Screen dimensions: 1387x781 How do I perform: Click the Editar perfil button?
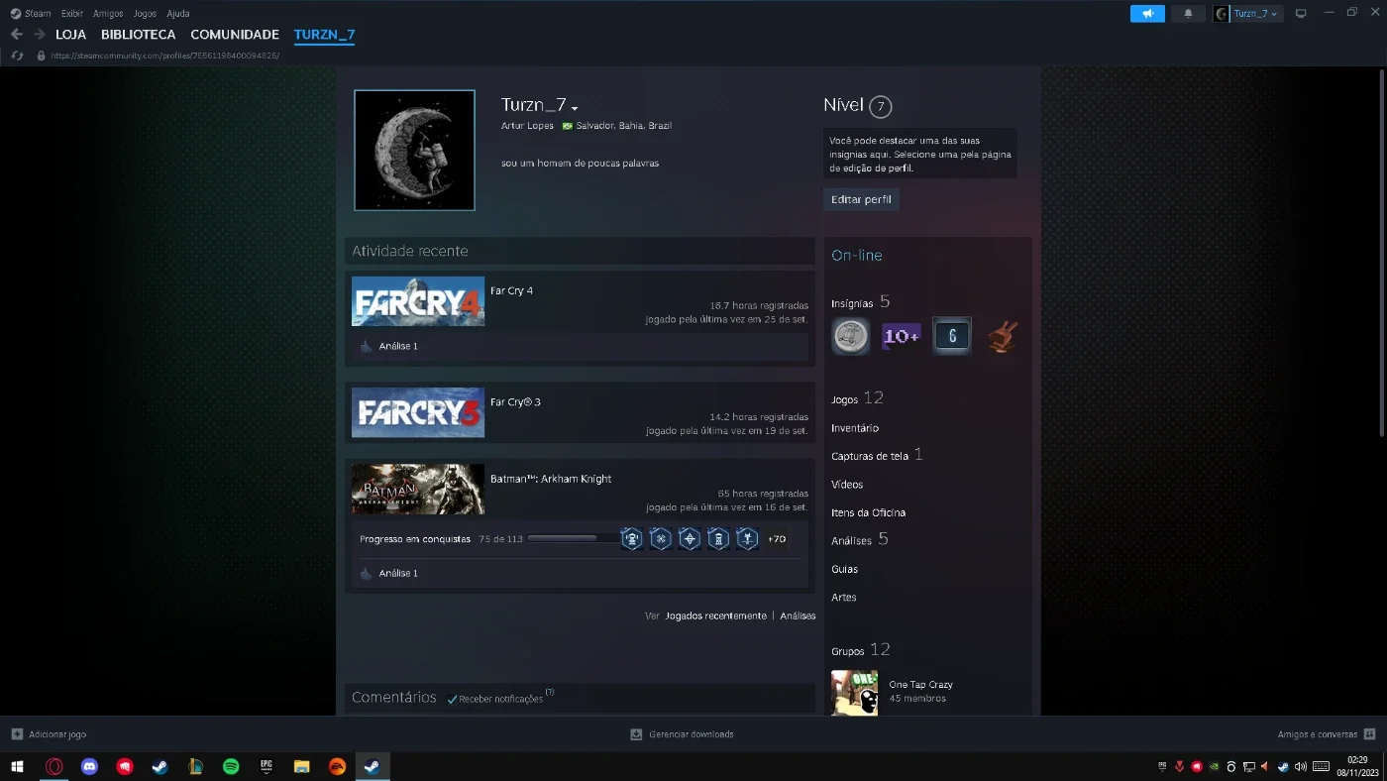pyautogui.click(x=861, y=199)
